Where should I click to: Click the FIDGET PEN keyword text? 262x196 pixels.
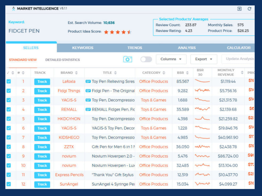[x=24, y=31]
